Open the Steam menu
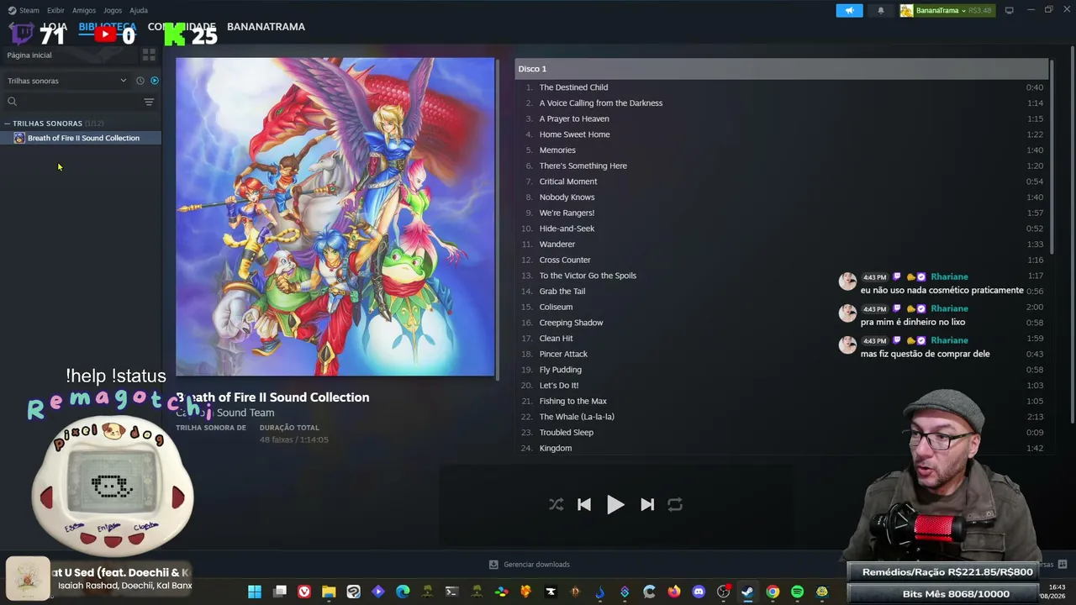Viewport: 1076px width, 605px height. (x=24, y=10)
